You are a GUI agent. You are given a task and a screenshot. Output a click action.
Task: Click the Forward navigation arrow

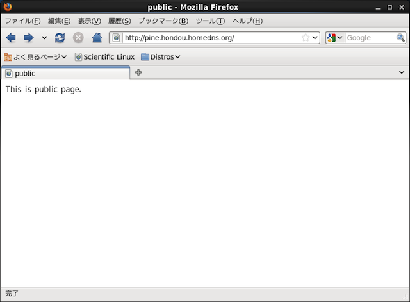click(28, 38)
